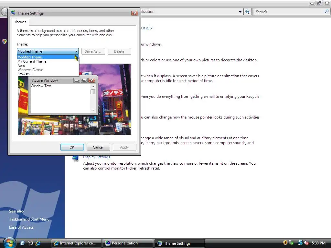Click the search magnifier icon
Image resolution: width=331 pixels, height=248 pixels.
coord(326,12)
